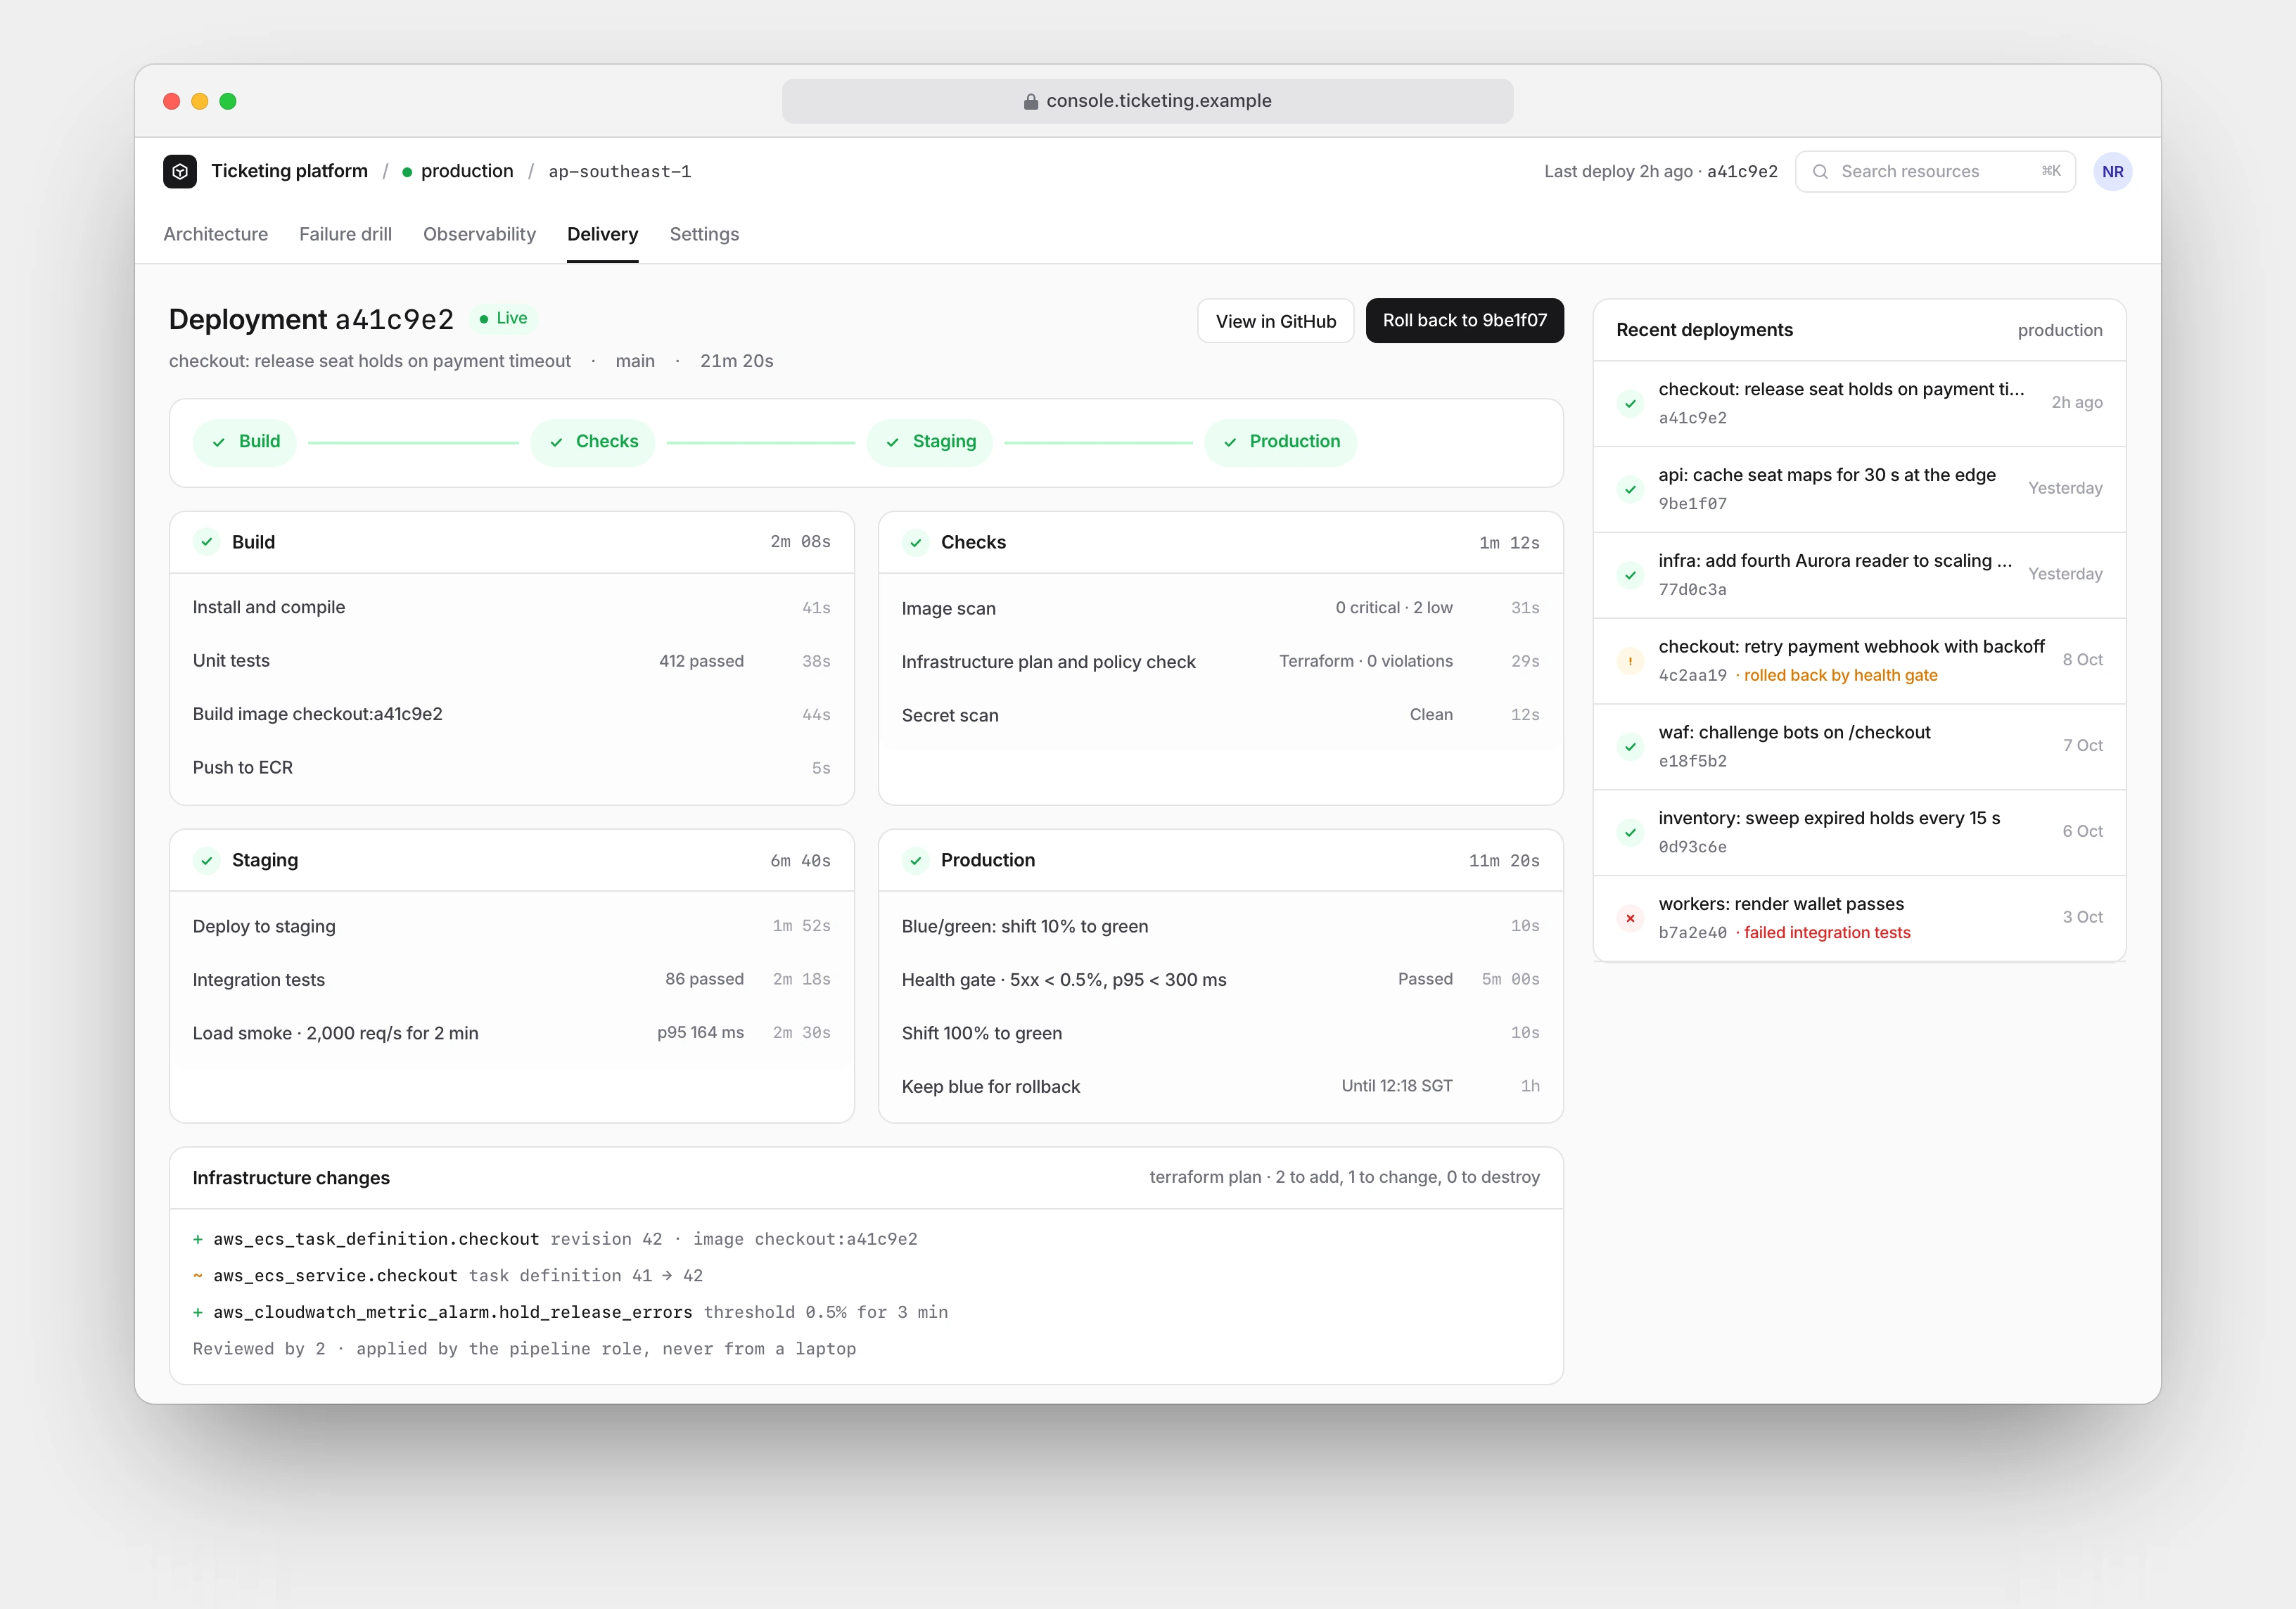2296x1609 pixels.
Task: Click the console.ticketing.example address bar
Action: (1147, 101)
